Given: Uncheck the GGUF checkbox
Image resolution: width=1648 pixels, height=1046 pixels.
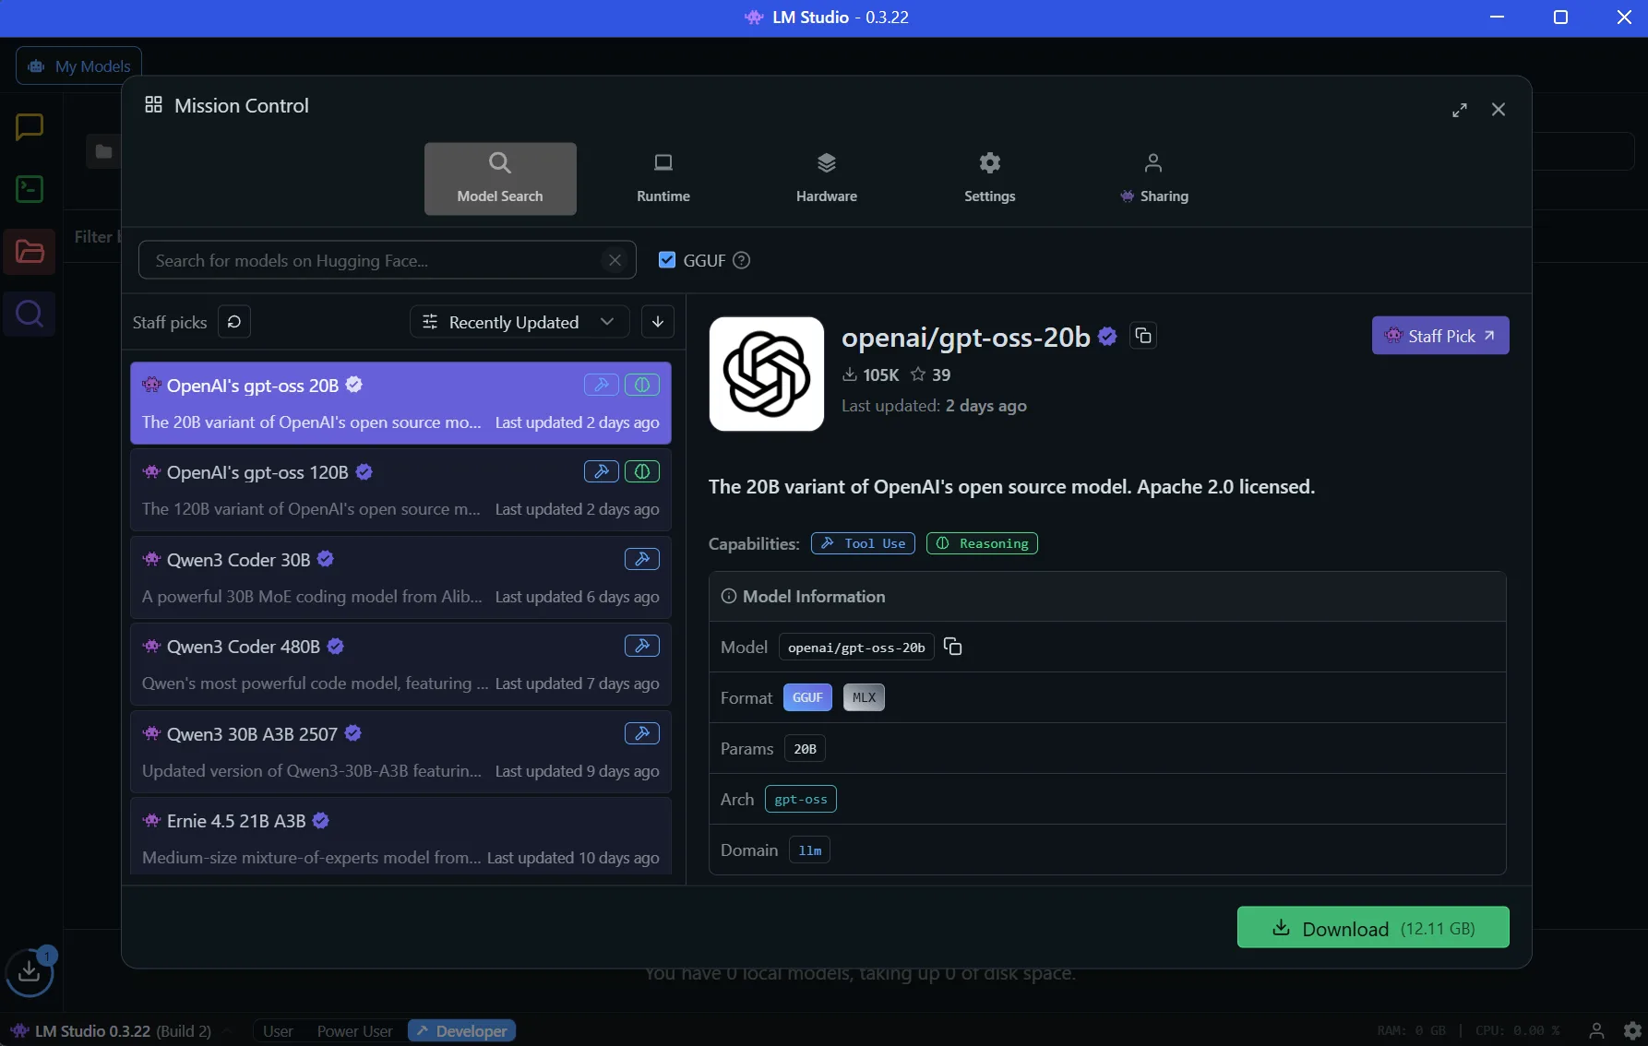Looking at the screenshot, I should 667,260.
